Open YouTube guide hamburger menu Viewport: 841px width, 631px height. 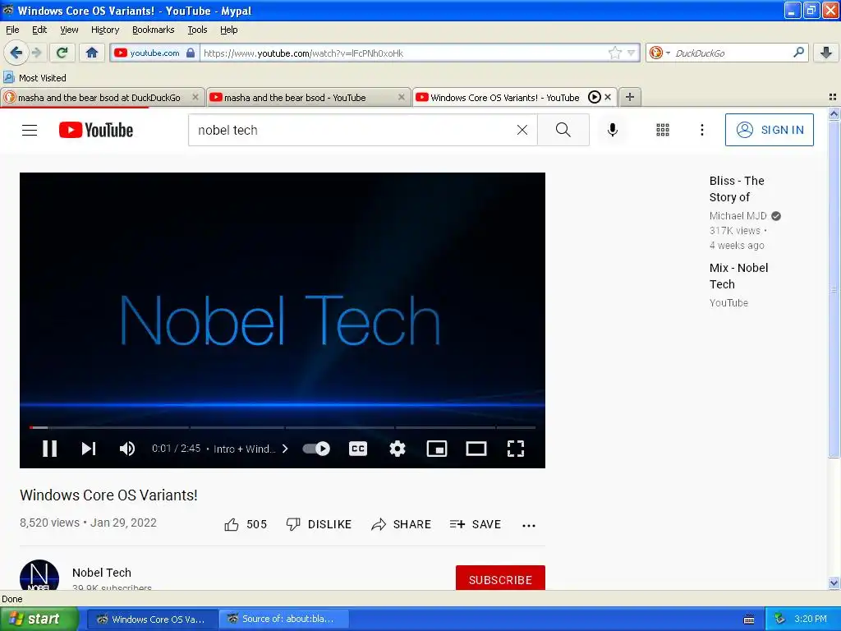30,130
